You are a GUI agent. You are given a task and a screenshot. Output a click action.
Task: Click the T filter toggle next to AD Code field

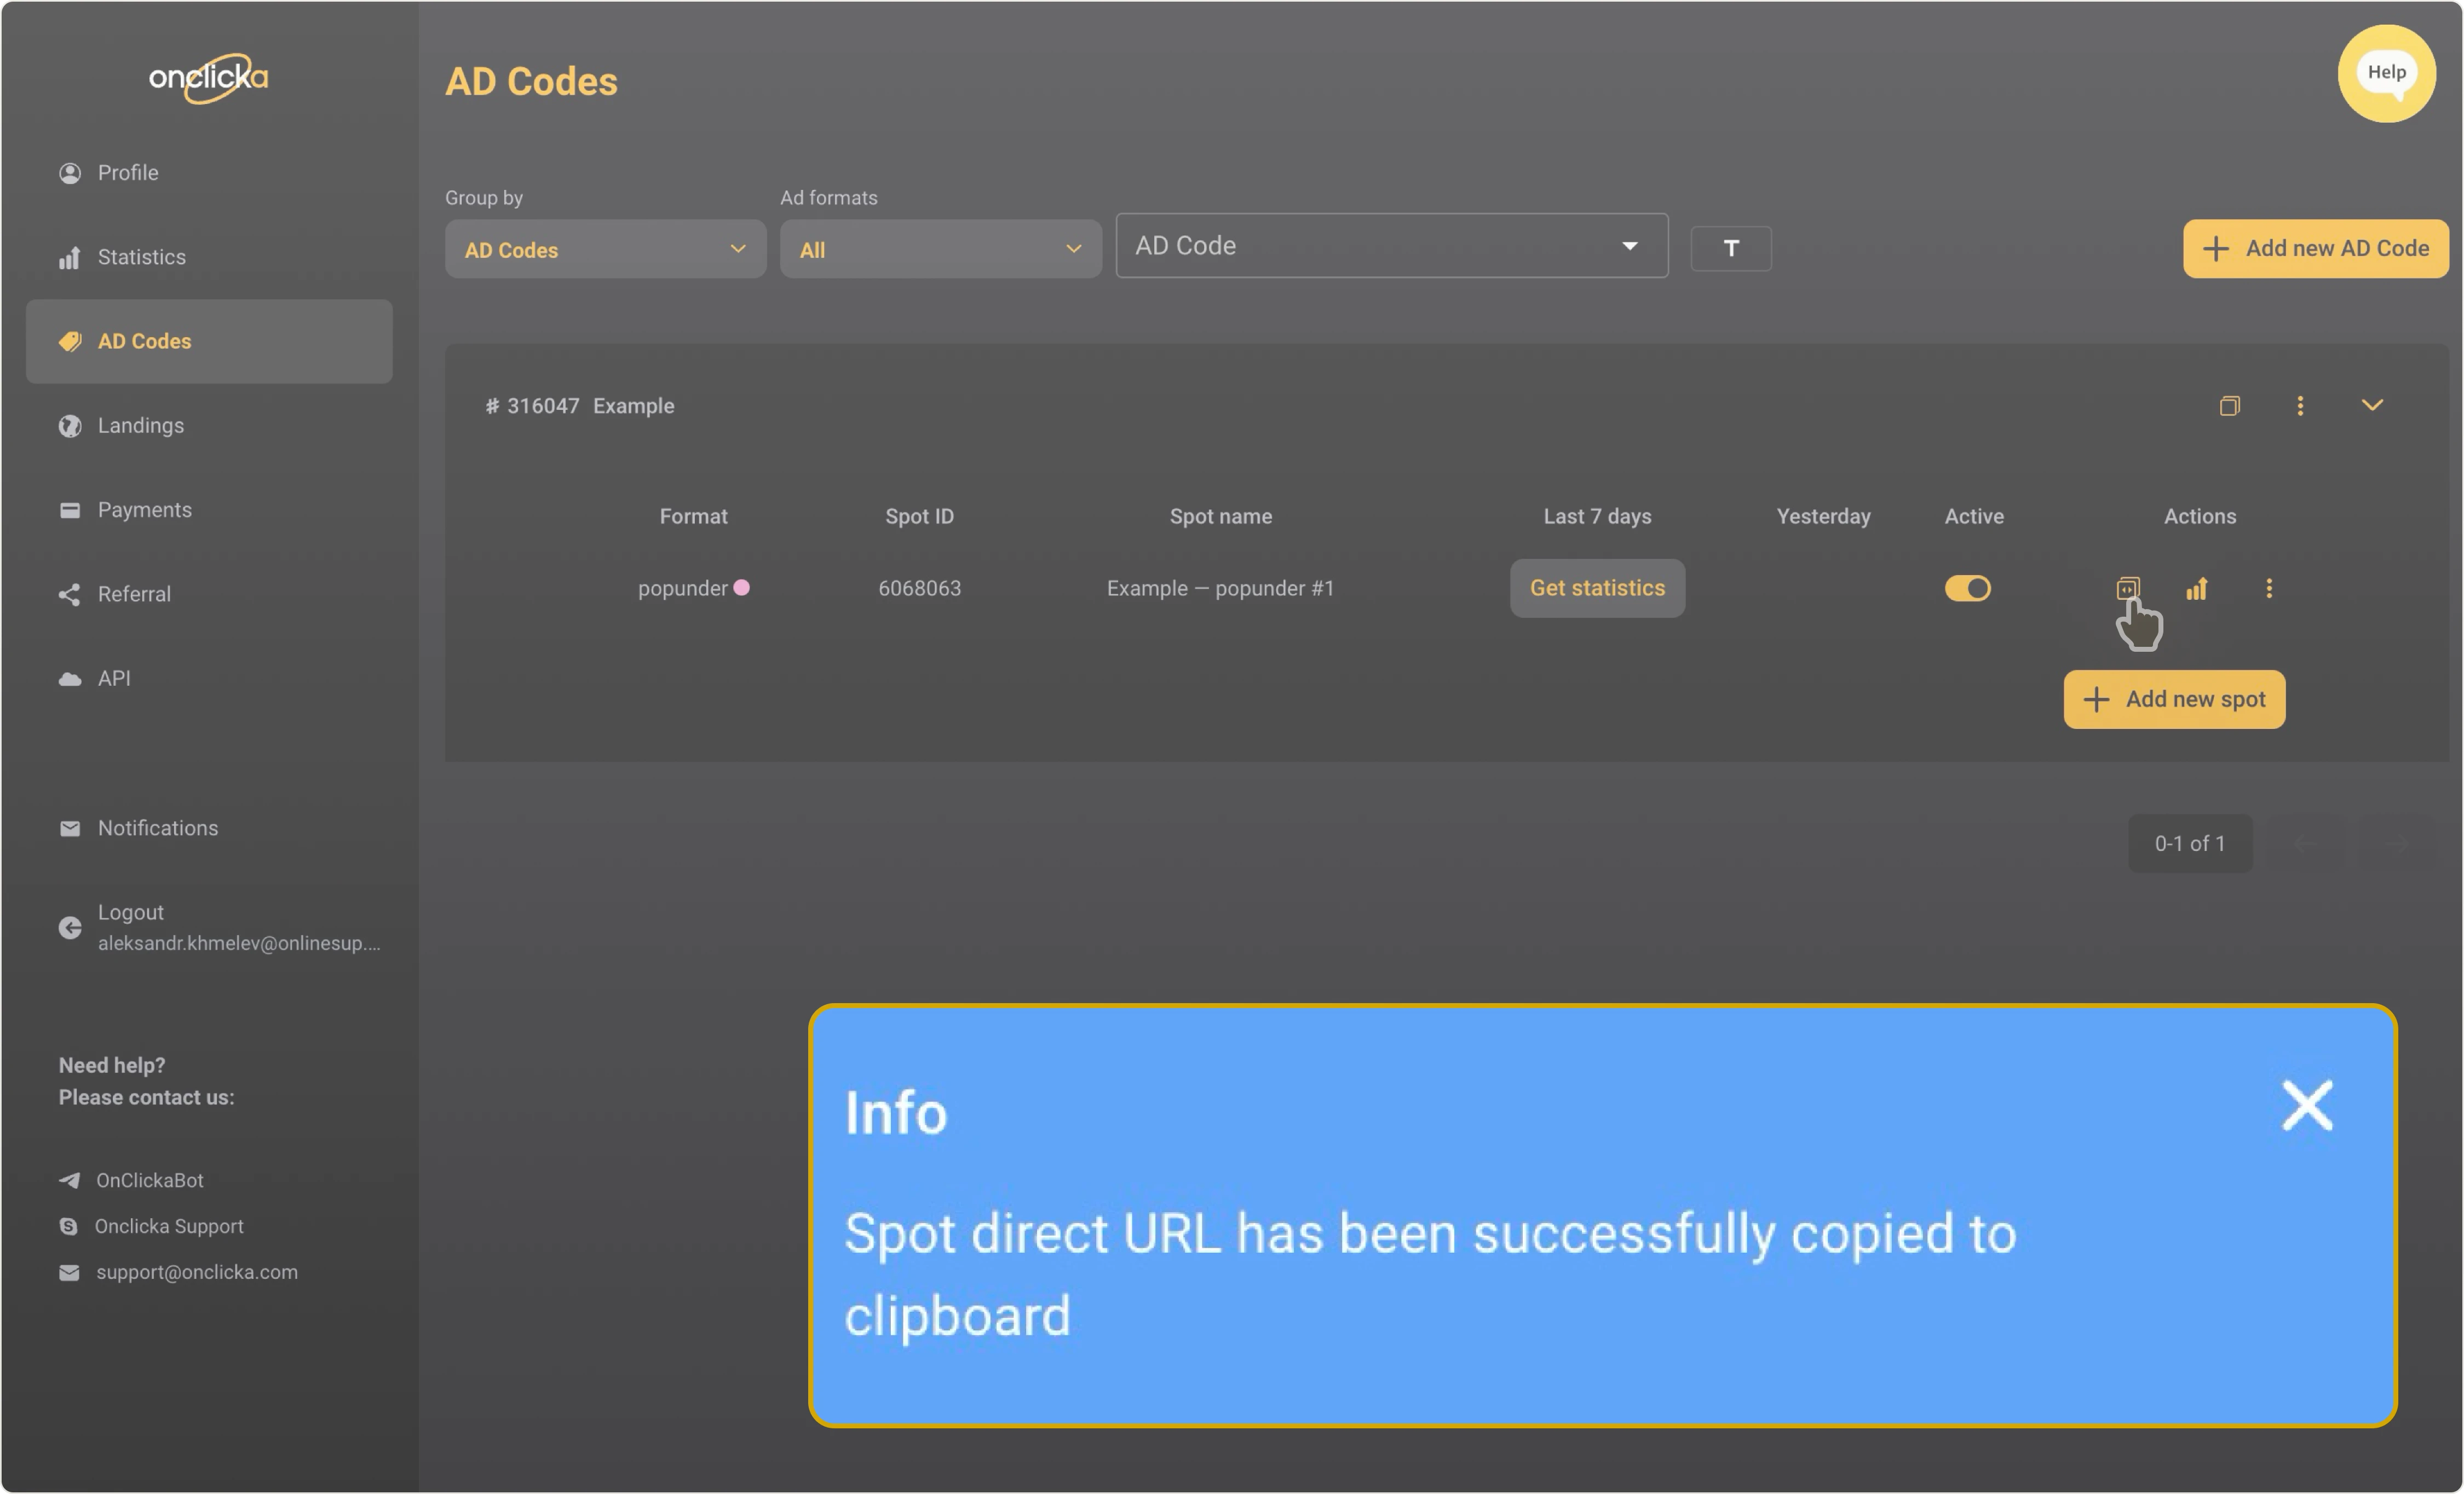1731,248
